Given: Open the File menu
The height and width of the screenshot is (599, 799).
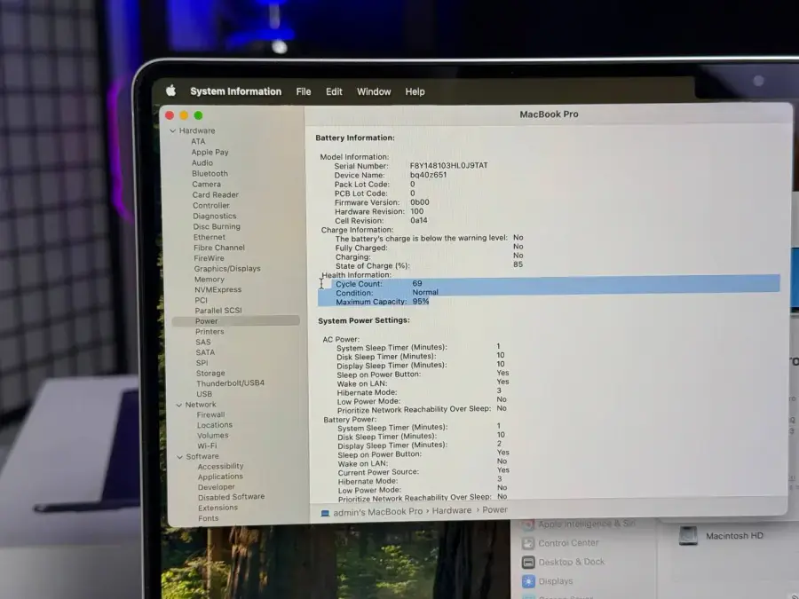Looking at the screenshot, I should [x=304, y=91].
